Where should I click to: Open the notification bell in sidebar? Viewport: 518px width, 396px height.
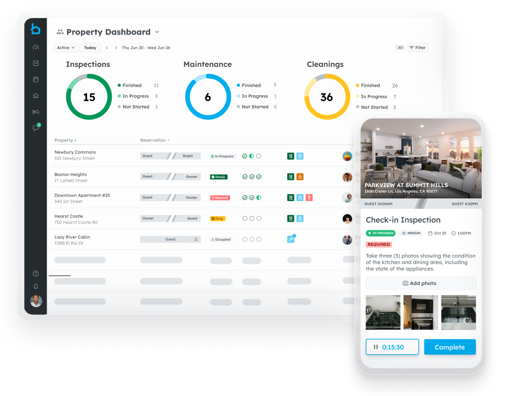click(x=36, y=286)
